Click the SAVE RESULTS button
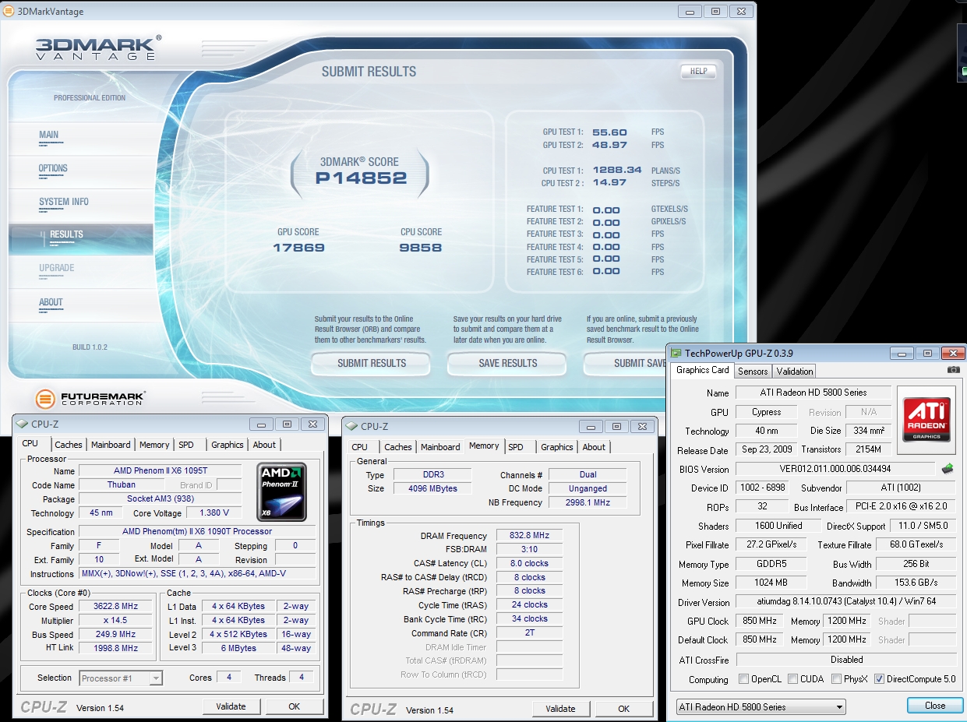Screen dimensions: 967x722 point(507,363)
